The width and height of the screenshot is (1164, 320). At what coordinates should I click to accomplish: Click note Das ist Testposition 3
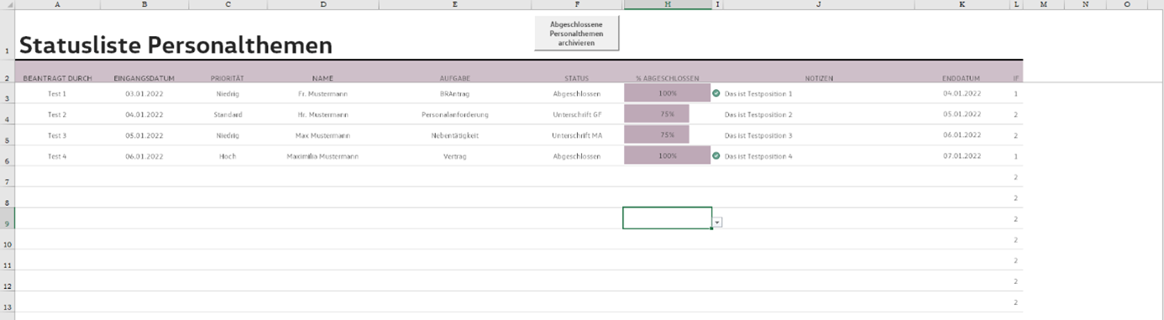coord(758,135)
